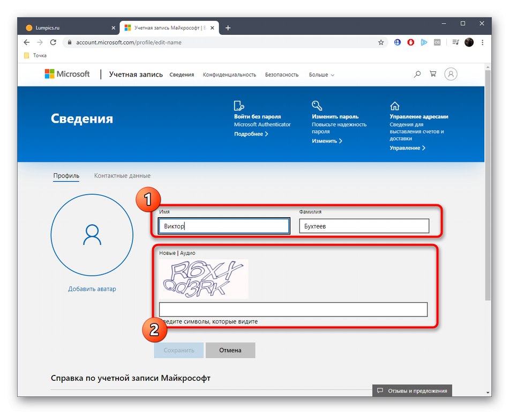Click Добавить аватар link
Image resolution: width=509 pixels, height=414 pixels.
(92, 289)
